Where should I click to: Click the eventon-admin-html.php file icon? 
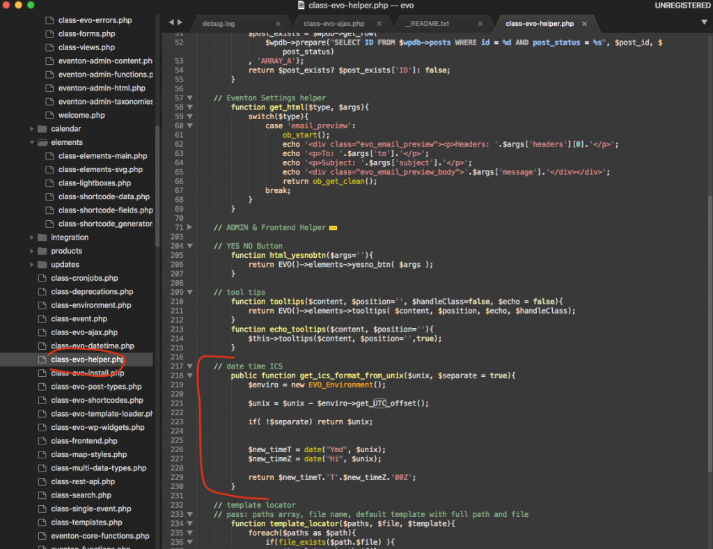(x=49, y=88)
